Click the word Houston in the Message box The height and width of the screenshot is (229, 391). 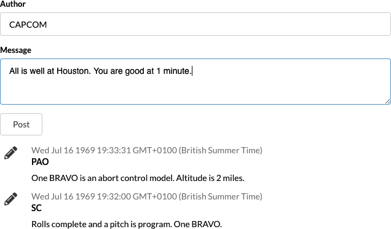74,71
